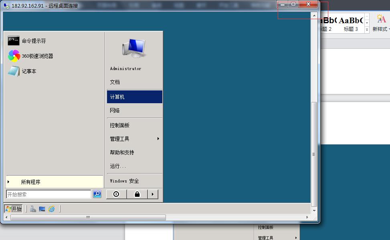The width and height of the screenshot is (390, 240).
Task: Open 网络 from the Start menu
Action: point(135,110)
